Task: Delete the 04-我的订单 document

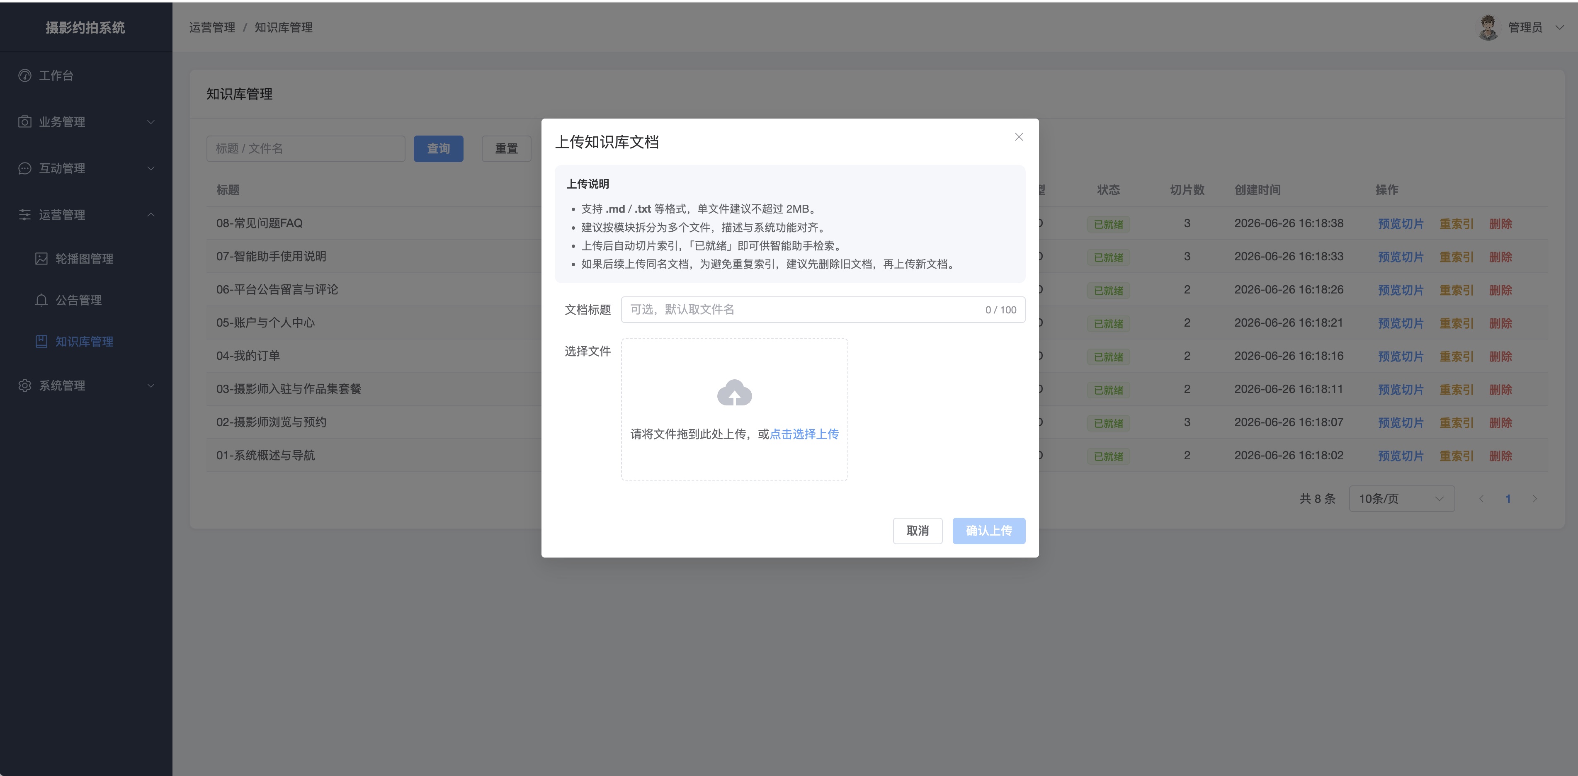Action: click(x=1500, y=356)
